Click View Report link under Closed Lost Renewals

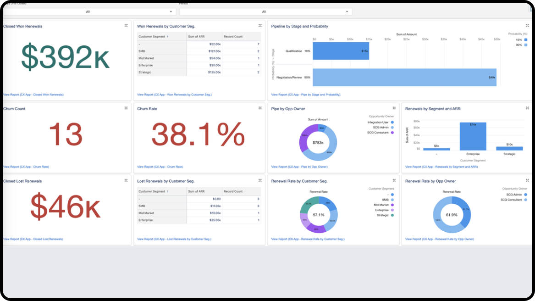click(33, 239)
